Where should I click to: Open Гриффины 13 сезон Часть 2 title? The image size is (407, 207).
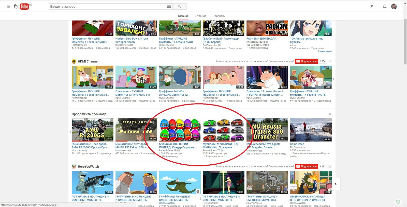[x=265, y=93]
